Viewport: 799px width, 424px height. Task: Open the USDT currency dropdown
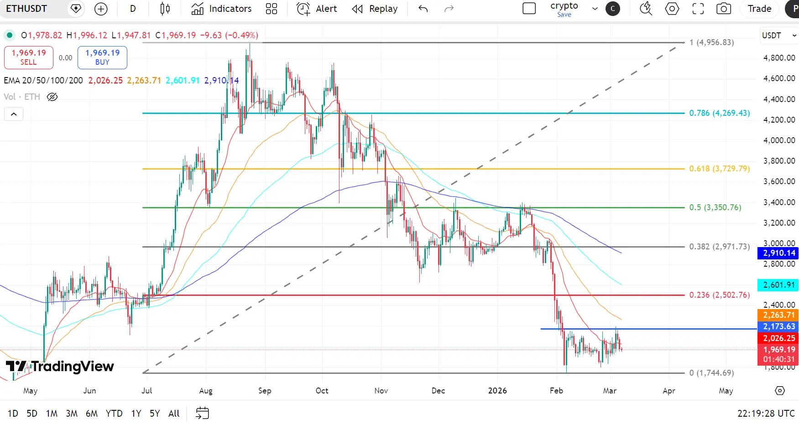pyautogui.click(x=779, y=36)
